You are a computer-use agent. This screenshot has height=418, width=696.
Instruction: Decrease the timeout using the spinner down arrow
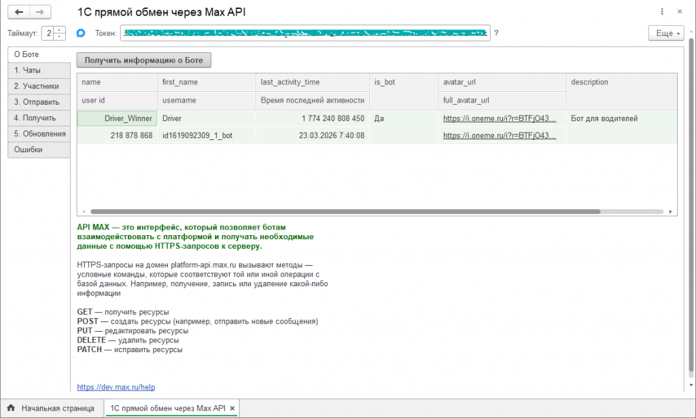coord(60,37)
